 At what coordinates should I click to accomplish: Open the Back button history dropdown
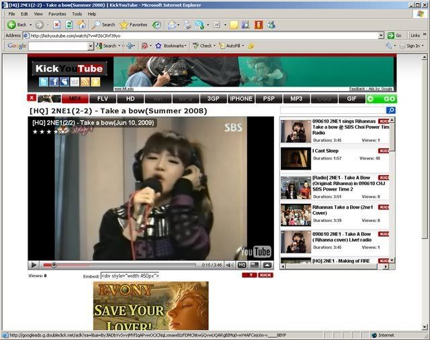pyautogui.click(x=30, y=25)
